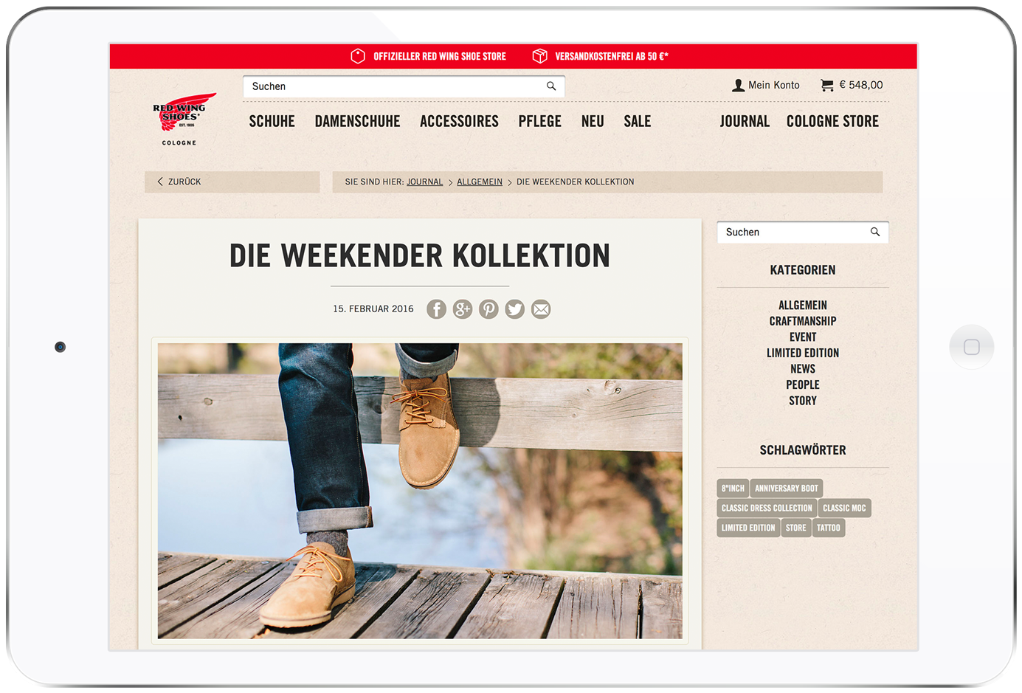The height and width of the screenshot is (693, 1022).
Task: Select the Sale navigation item
Action: (638, 122)
